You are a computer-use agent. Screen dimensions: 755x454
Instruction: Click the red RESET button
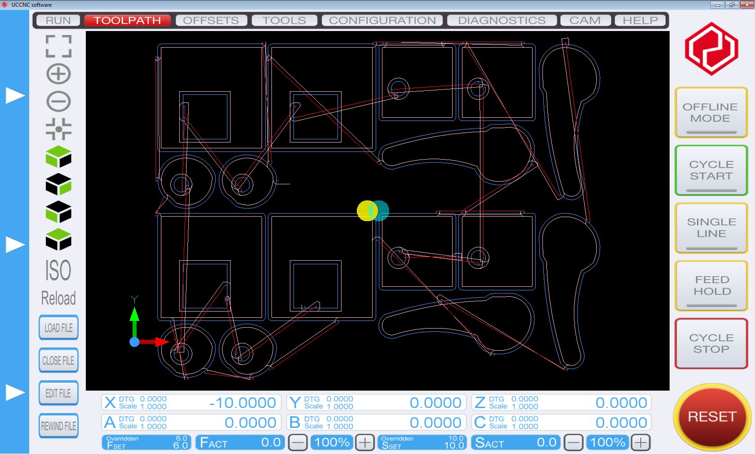712,417
